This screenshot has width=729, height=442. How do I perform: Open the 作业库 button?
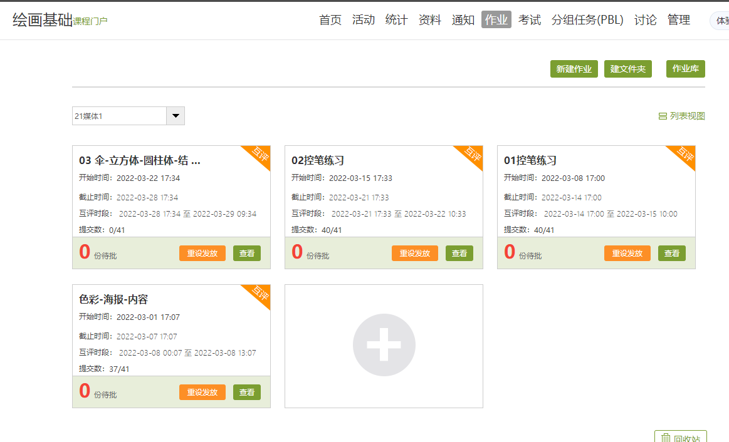point(686,69)
